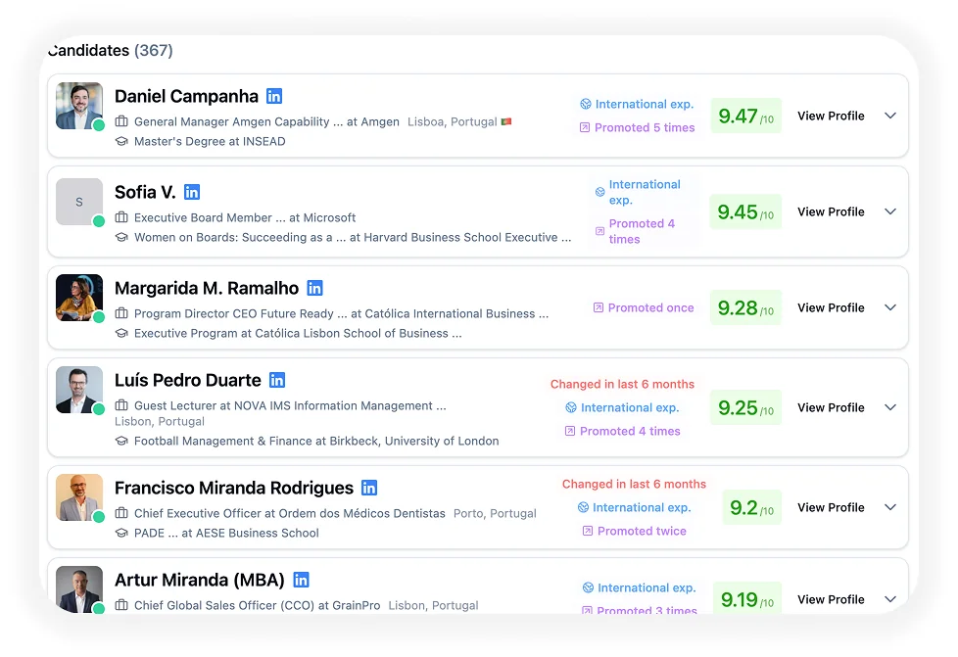View Profile of Daniel Campanha
The height and width of the screenshot is (657, 958).
click(x=831, y=116)
